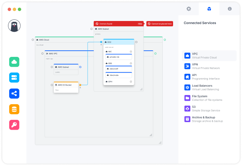Image resolution: width=242 pixels, height=166 pixels.
Task: Click the blue input connector of EC2
Action: point(101,42)
